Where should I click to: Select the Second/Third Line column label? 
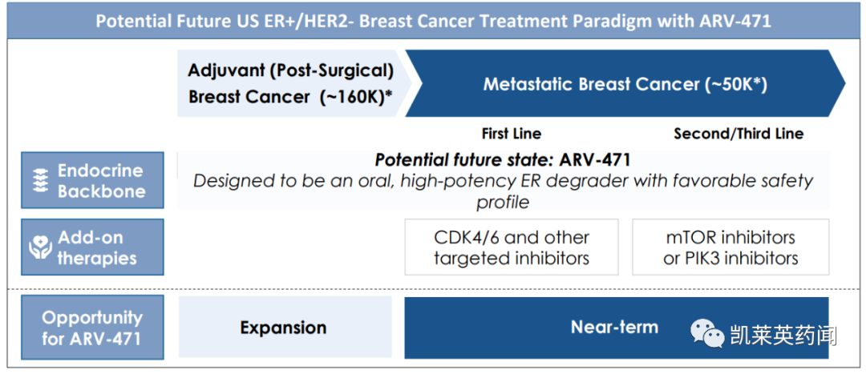coord(739,134)
